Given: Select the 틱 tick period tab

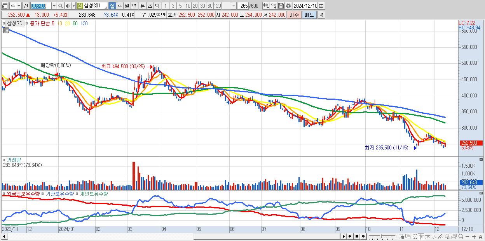Looking at the screenshot, I should coord(157,6).
